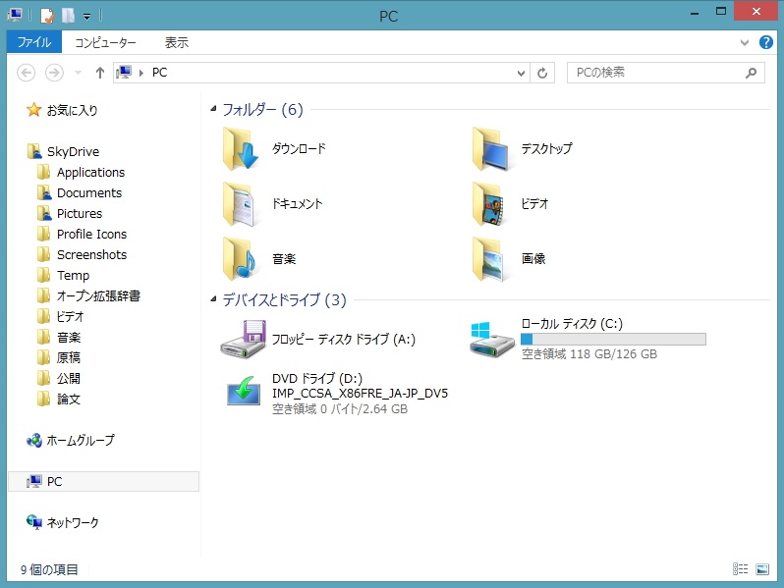This screenshot has height=588, width=784.
Task: Select お気に入り star in navigation pane
Action: click(x=34, y=109)
